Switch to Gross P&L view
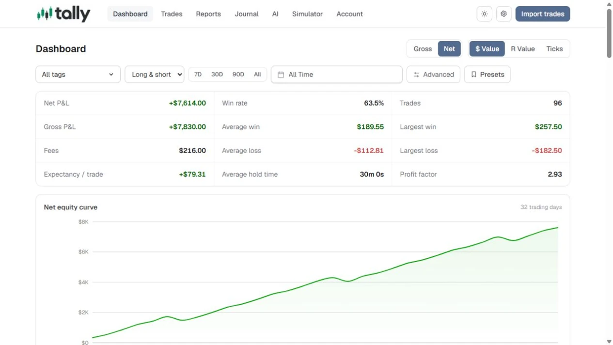This screenshot has height=345, width=613. click(x=423, y=49)
